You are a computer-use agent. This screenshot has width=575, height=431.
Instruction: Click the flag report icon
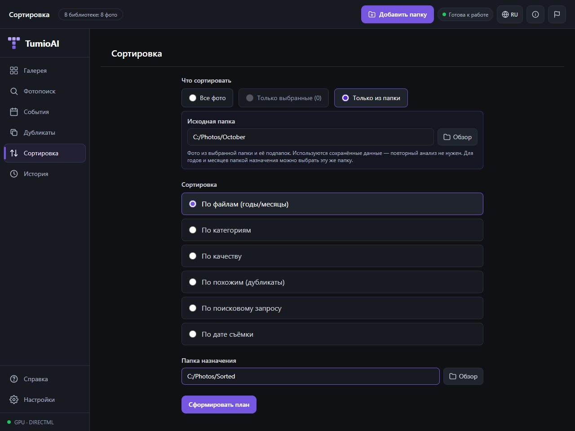tap(557, 14)
